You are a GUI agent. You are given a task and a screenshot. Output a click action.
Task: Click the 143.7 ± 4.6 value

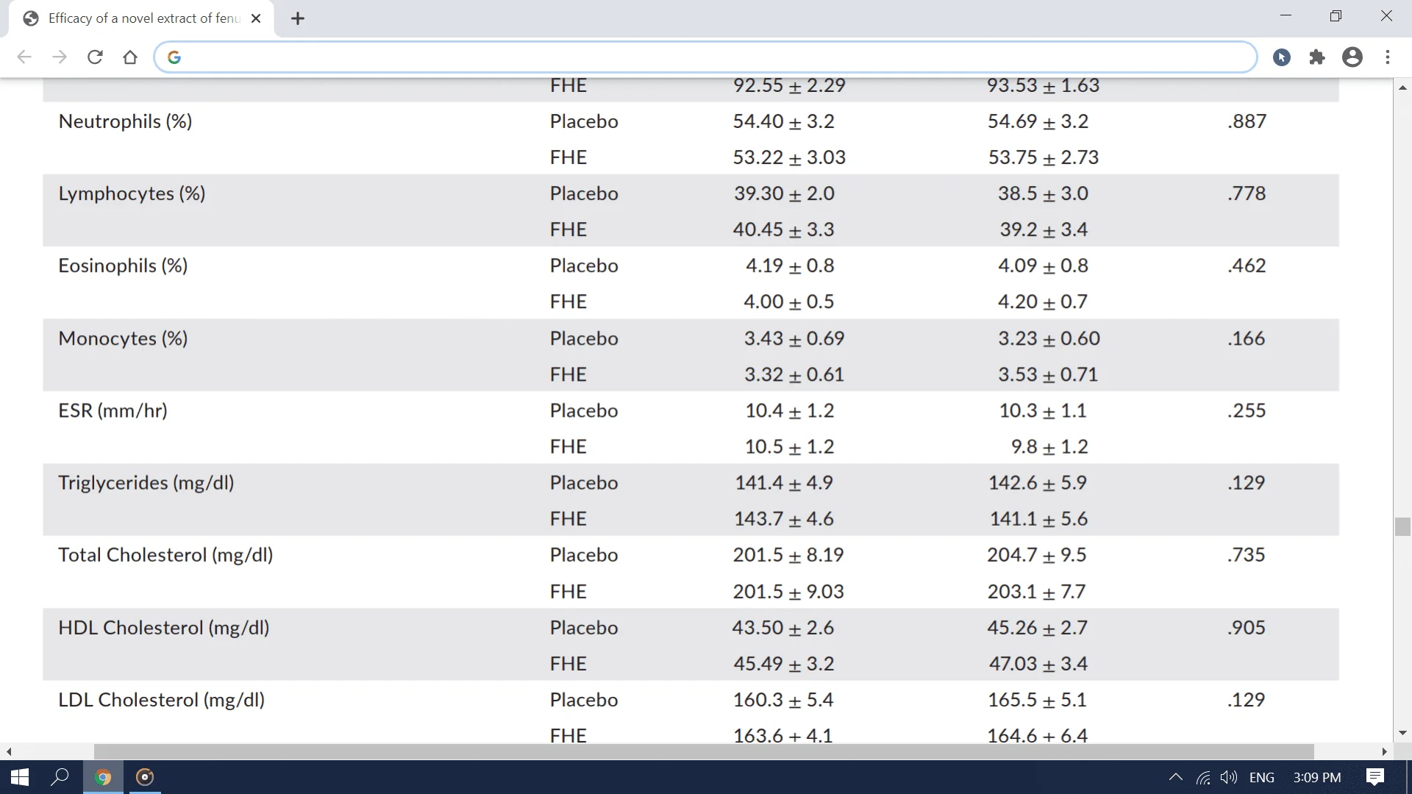coord(783,519)
